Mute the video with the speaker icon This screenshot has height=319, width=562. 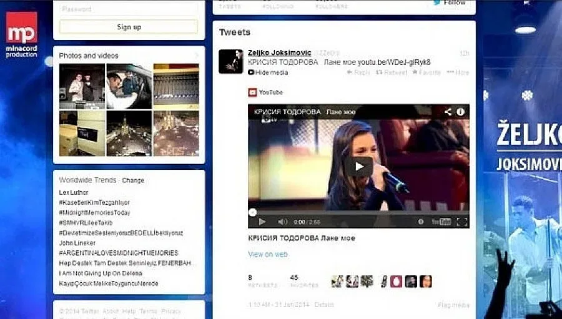point(282,222)
